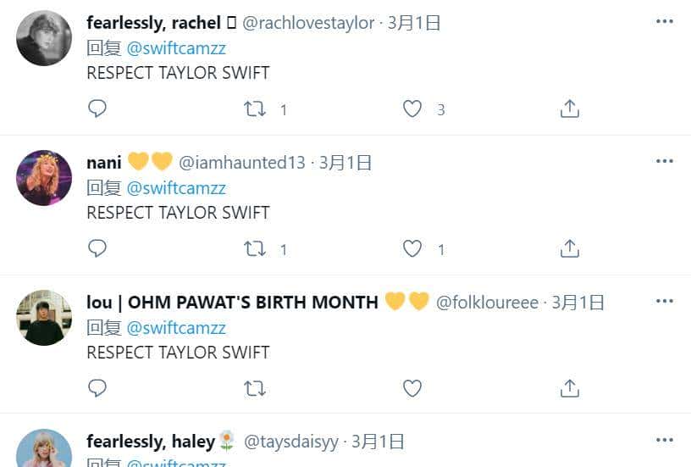The height and width of the screenshot is (467, 691).
Task: Open the fearlessly, haley display name
Action: pyautogui.click(x=151, y=442)
